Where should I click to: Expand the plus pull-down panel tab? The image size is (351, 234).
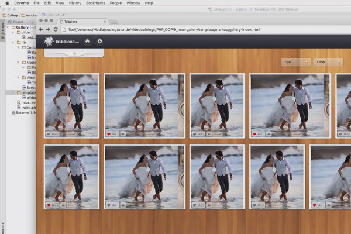74,53
